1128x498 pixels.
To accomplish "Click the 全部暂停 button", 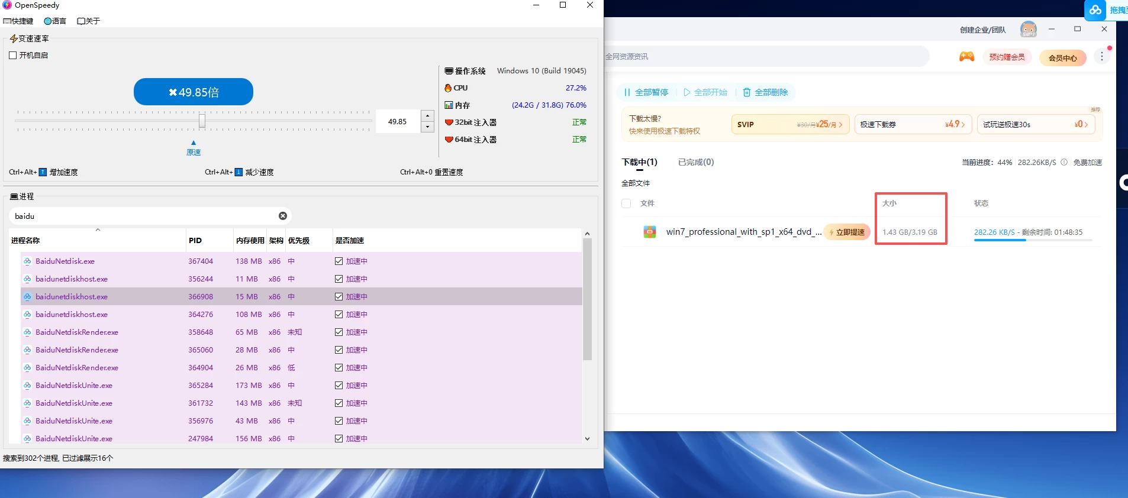I will [646, 92].
